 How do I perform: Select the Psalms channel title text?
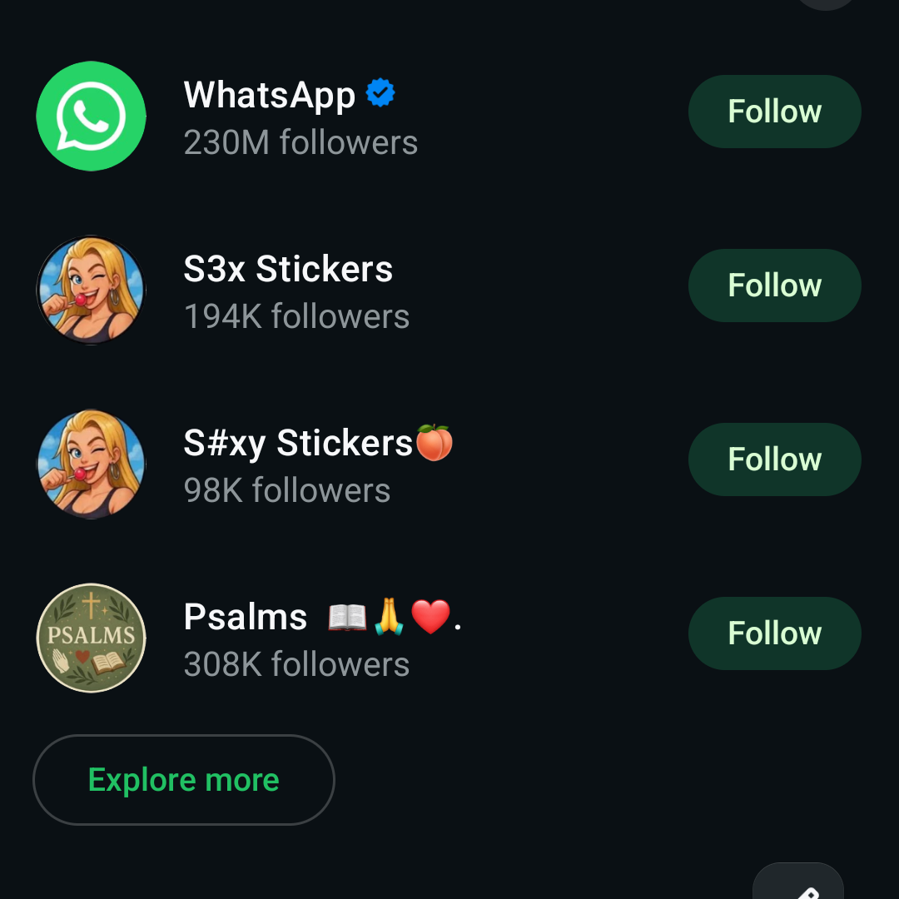coord(246,618)
